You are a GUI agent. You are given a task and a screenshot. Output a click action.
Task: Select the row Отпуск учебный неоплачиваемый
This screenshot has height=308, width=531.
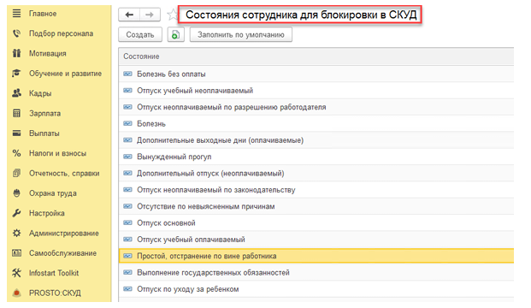[x=316, y=91]
